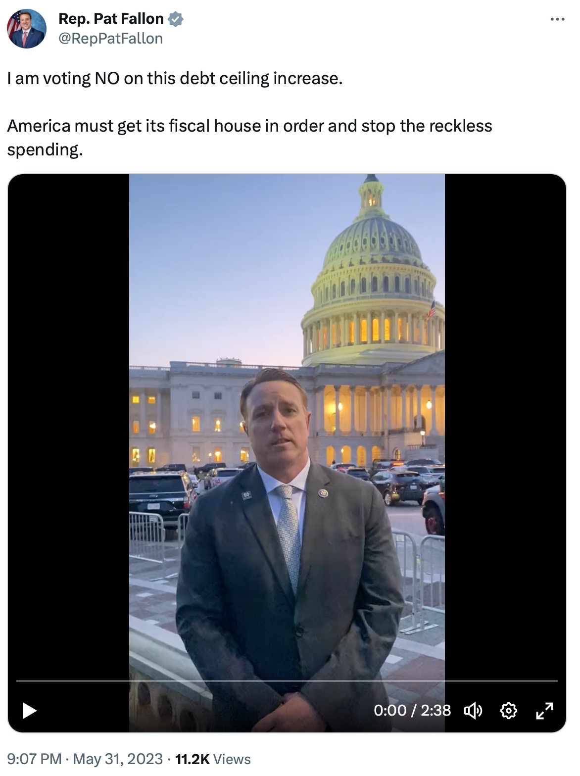This screenshot has width=580, height=776.
Task: Open the three-dot more options menu
Action: coord(557,19)
